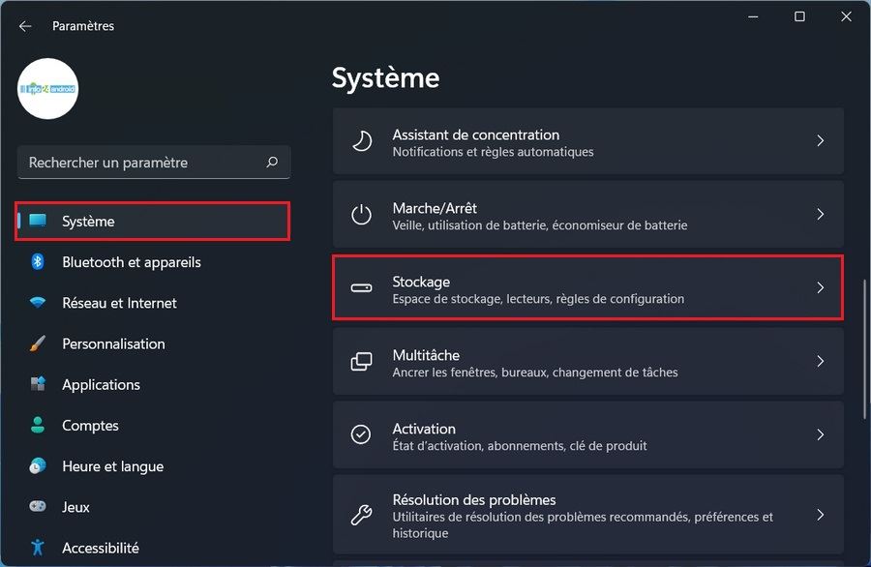Click the 'Système' page heading
This screenshot has width=871, height=567.
pos(385,77)
